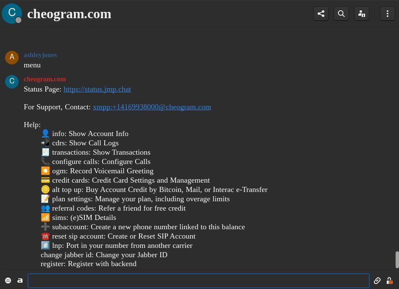
Task: Click the hash emoji beside lnp
Action: tap(45, 245)
